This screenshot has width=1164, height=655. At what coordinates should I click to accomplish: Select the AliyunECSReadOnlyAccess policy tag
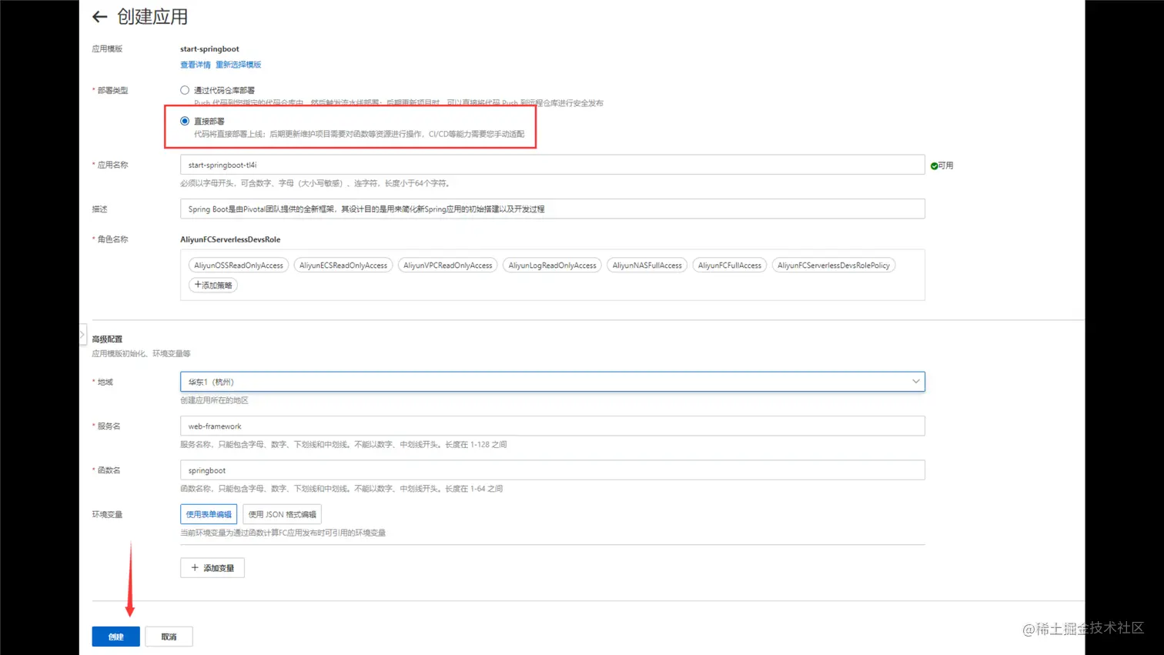click(343, 266)
